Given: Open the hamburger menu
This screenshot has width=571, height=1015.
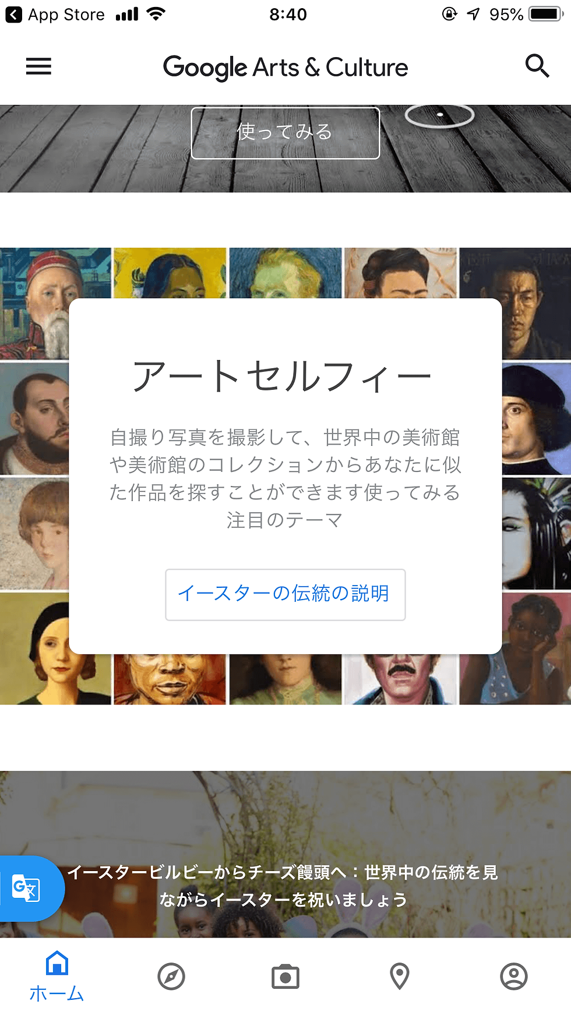Looking at the screenshot, I should pos(38,66).
